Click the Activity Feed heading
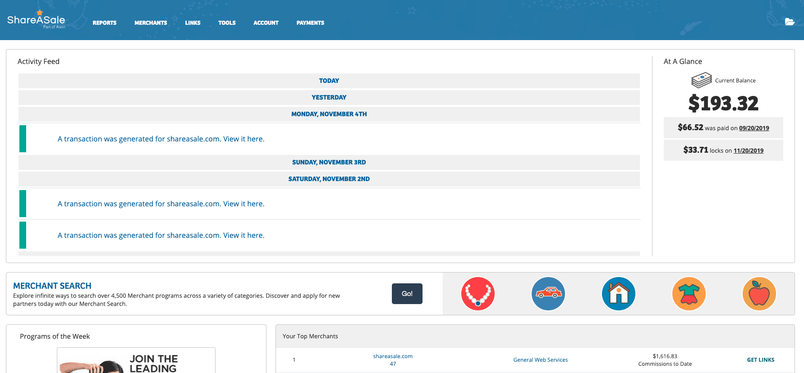 coord(38,61)
